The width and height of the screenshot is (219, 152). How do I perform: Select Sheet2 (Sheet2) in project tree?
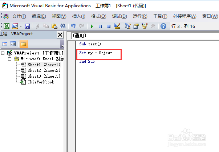pos(44,70)
